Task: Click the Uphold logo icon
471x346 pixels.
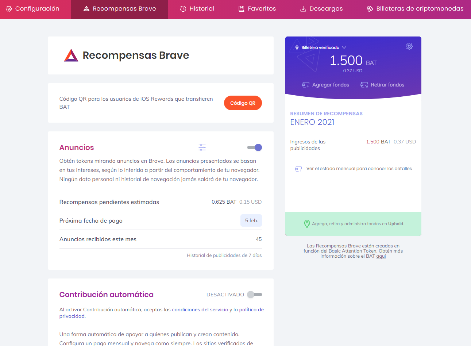Action: (x=307, y=224)
